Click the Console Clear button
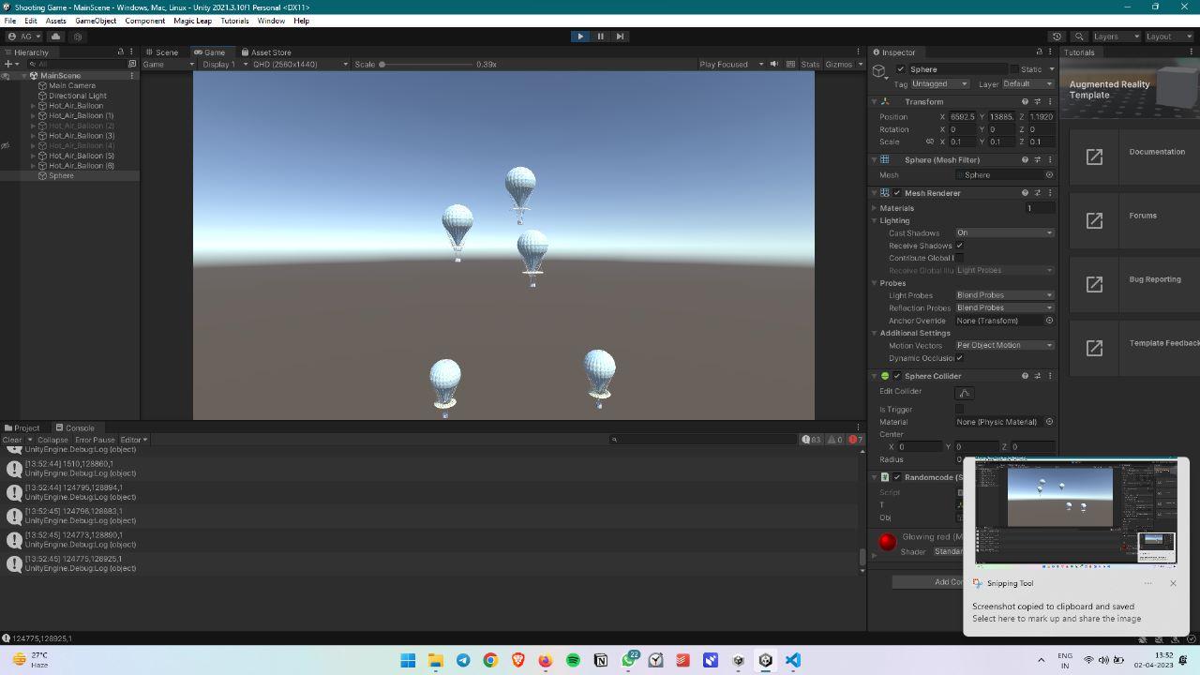1200x675 pixels. point(12,440)
